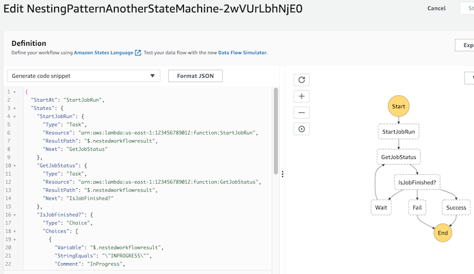Open external link icon beside Amazon States Language
Image resolution: width=474 pixels, height=274 pixels.
point(138,53)
